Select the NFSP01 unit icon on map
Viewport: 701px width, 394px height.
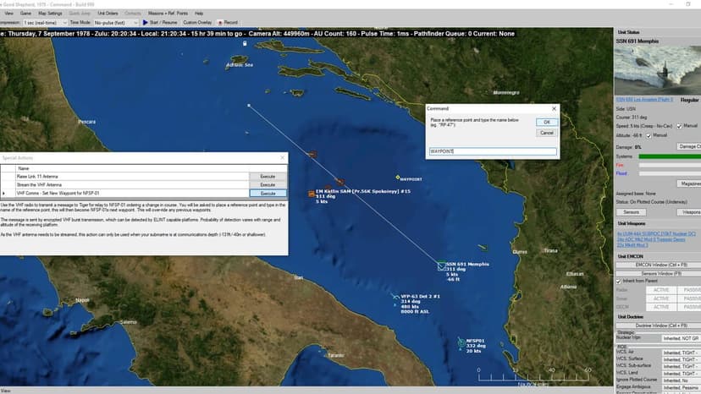coord(461,343)
